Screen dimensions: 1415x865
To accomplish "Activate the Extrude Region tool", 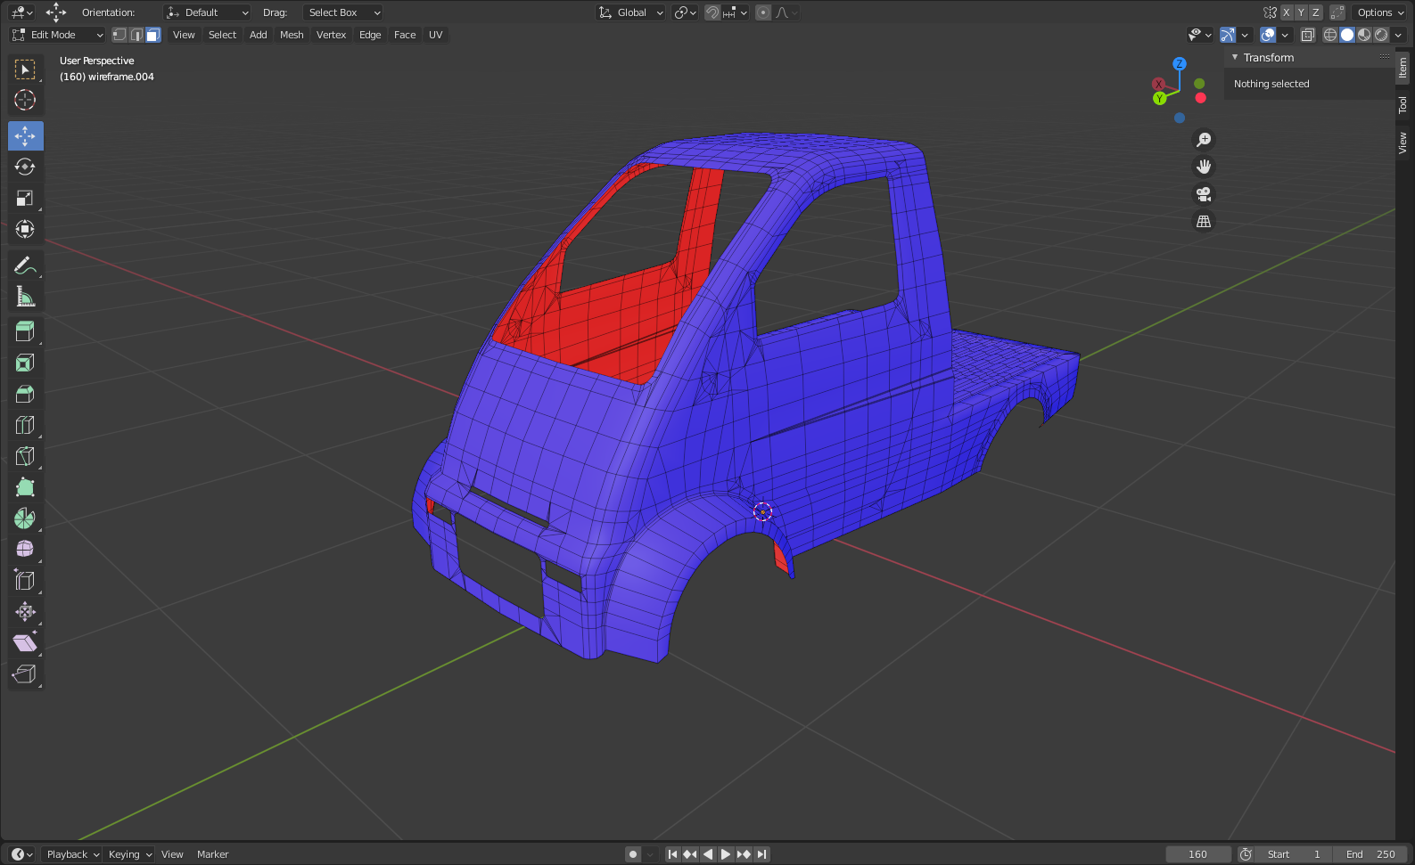I will coord(25,331).
